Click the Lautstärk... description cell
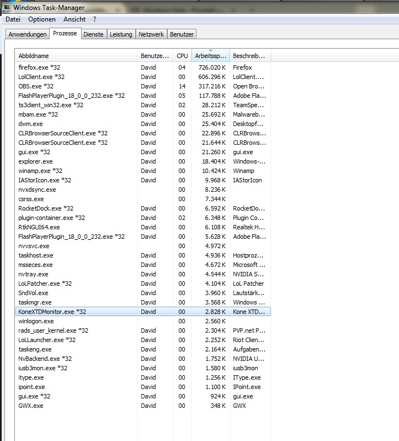Screen dimensions: 399x441 click(248, 293)
